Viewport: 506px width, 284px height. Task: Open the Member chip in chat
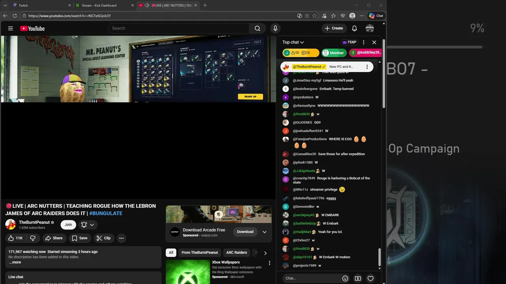334,53
